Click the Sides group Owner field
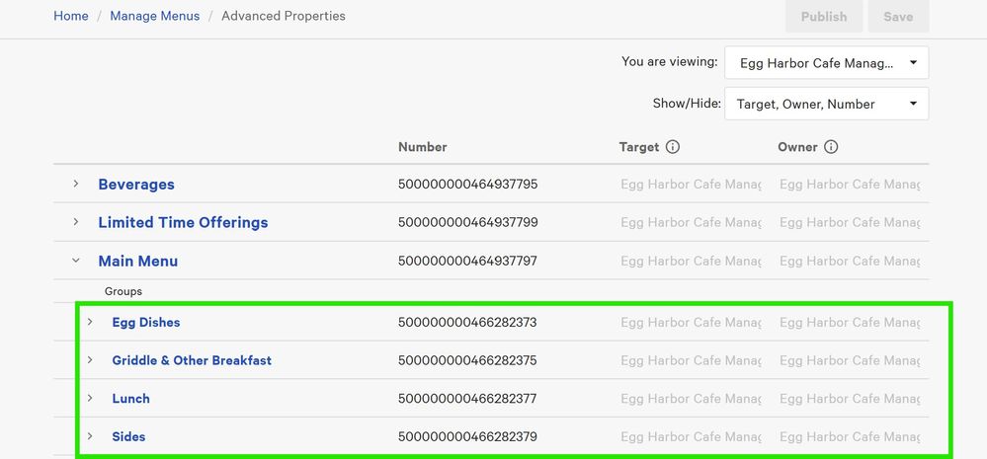Viewport: 987px width, 459px height. coord(850,437)
